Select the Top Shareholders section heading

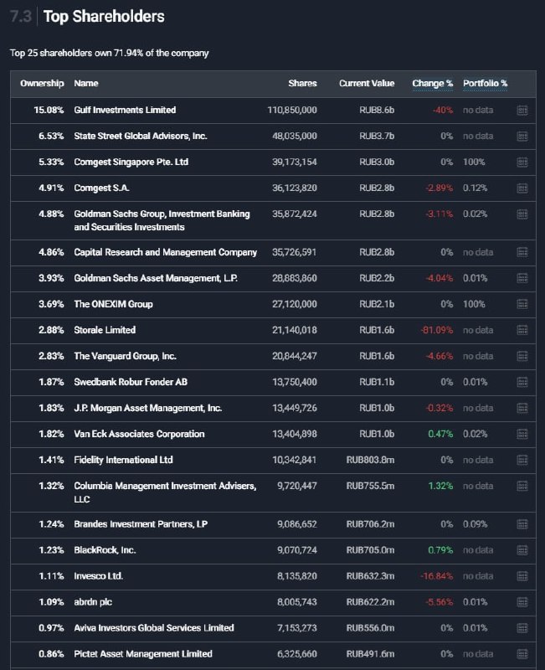coord(104,16)
